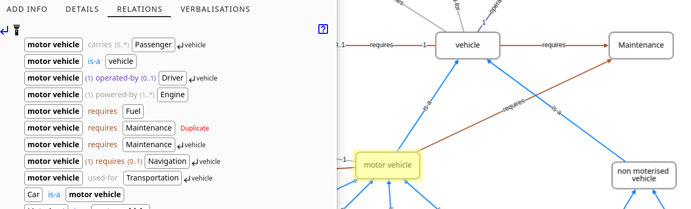
Task: Click the Car entity box
Action: coord(33,194)
